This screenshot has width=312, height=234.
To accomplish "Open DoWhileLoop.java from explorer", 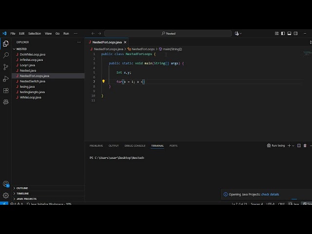I will 48,54.
